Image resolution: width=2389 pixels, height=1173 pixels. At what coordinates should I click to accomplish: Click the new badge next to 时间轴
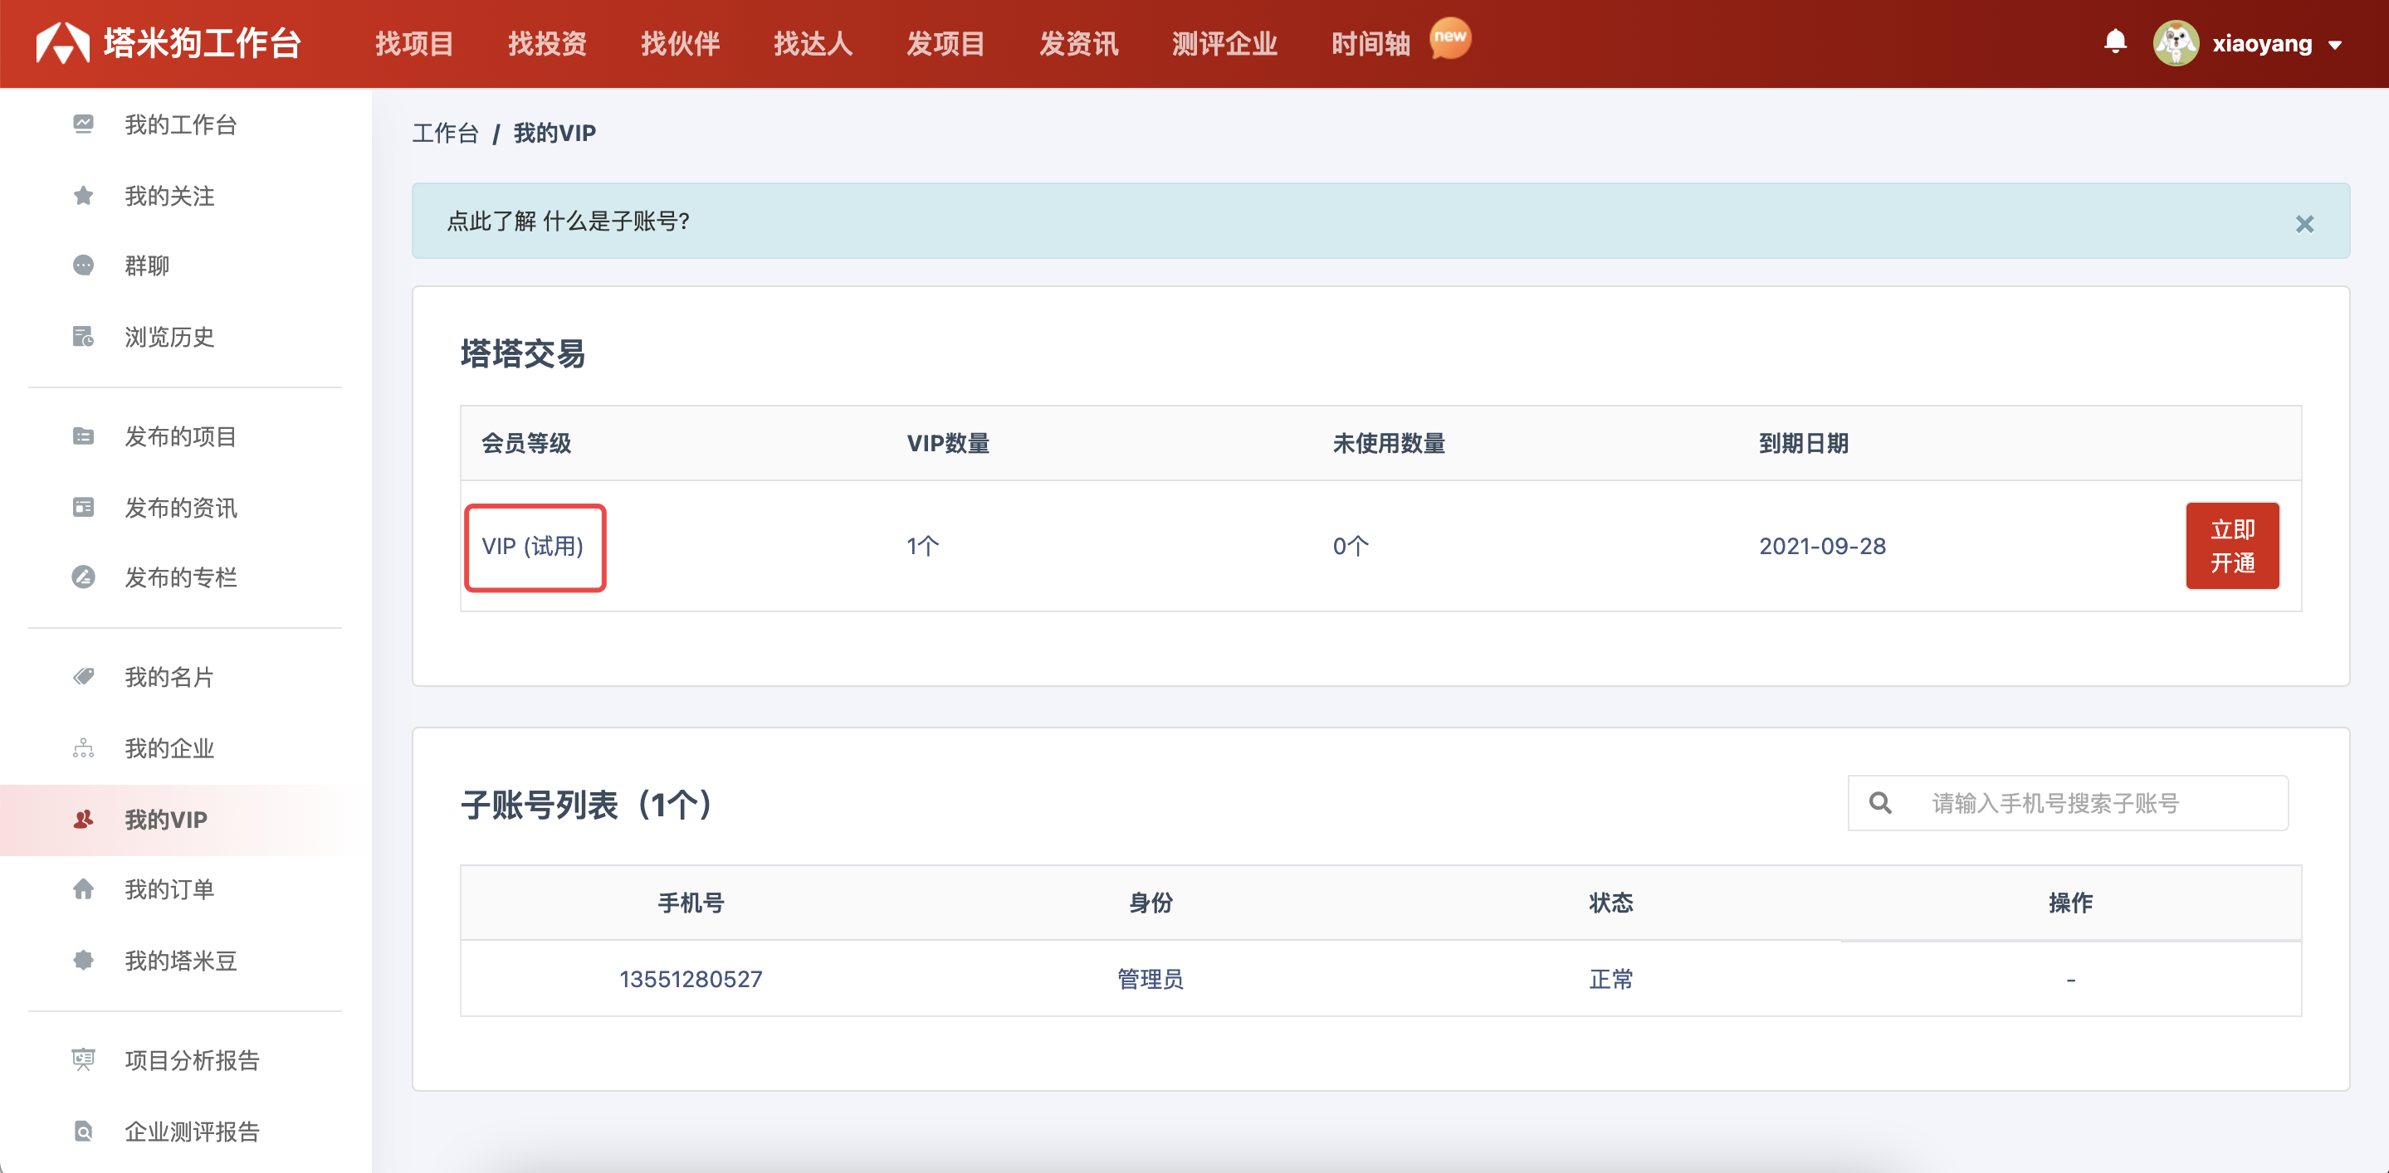point(1450,38)
